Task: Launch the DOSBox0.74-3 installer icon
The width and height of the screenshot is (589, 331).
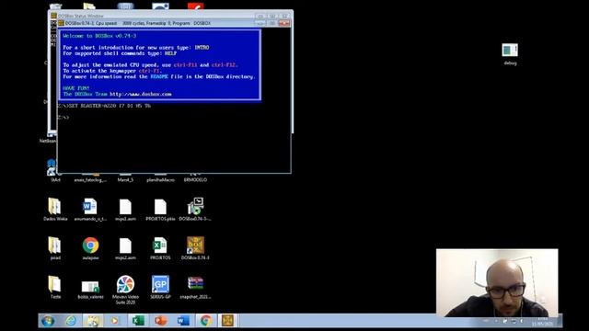Action: coord(195,207)
